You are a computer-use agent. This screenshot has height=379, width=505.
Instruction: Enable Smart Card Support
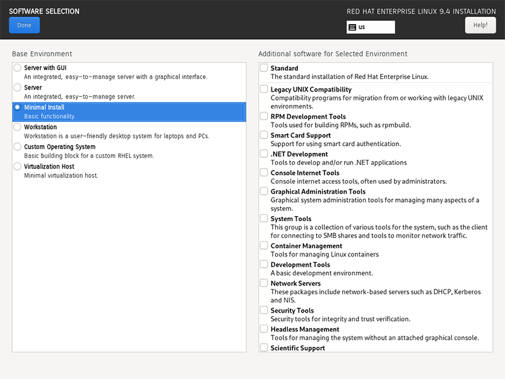click(264, 135)
